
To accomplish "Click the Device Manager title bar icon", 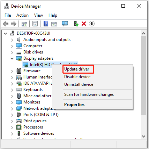I will coord(7,6).
